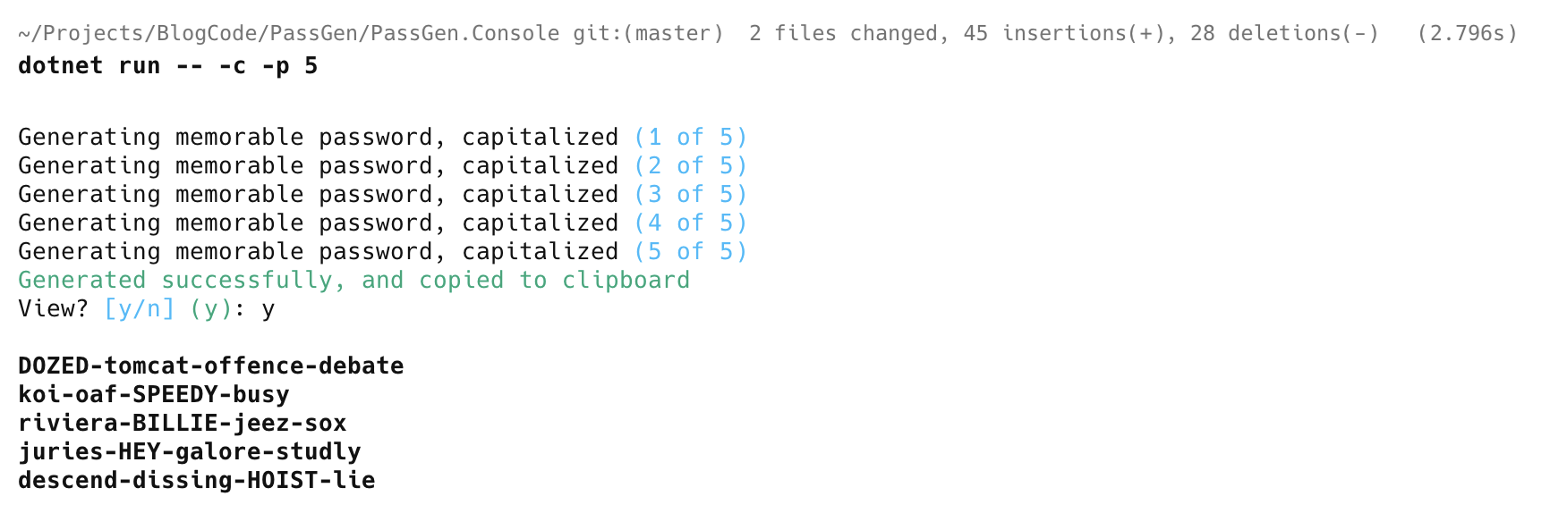Click the typed "y" answer after View prompt
This screenshot has height=513, width=1550.
coord(268,309)
